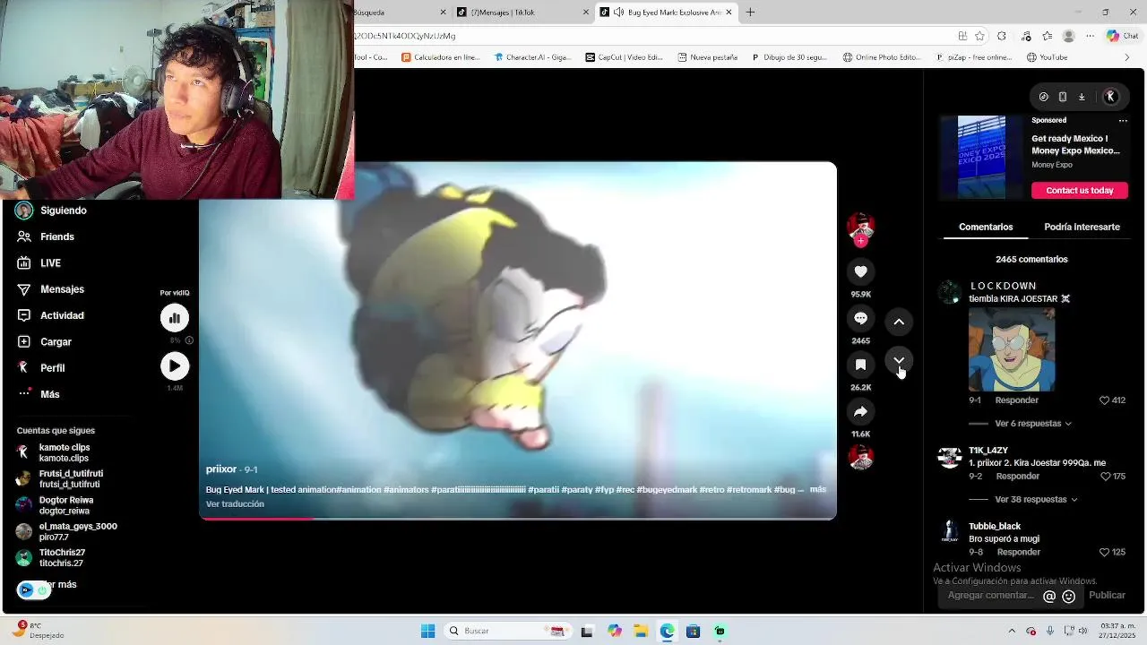
Task: Open the spinning sound disc below share
Action: coord(860,457)
